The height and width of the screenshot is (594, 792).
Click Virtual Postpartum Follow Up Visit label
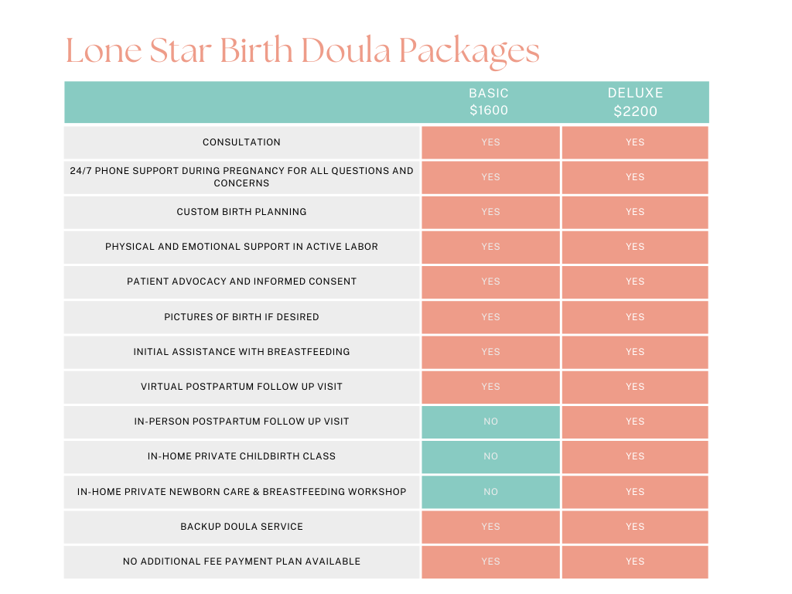[241, 387]
